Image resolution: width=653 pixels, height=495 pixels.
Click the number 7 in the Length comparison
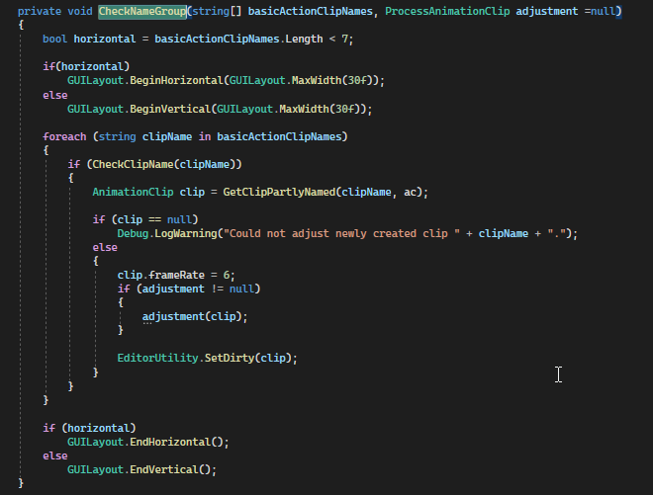click(x=347, y=38)
